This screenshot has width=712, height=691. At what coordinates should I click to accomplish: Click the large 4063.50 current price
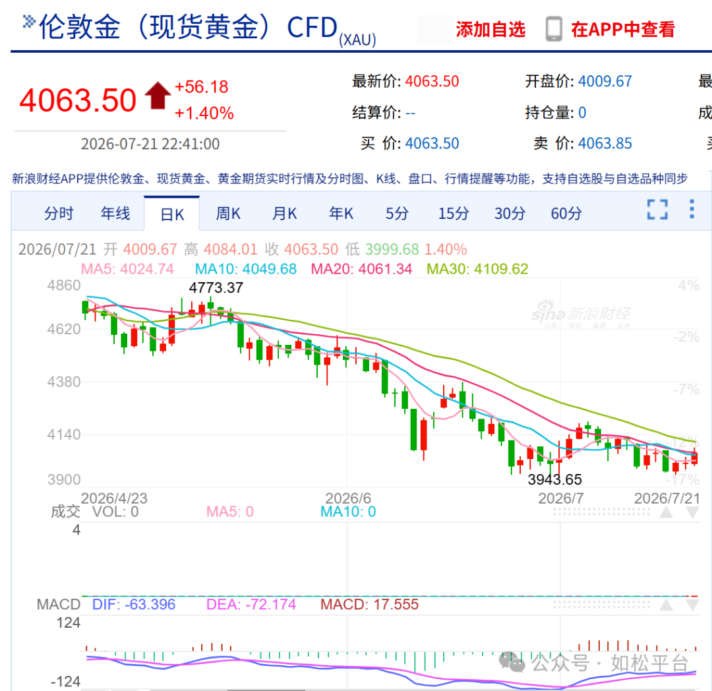point(78,100)
